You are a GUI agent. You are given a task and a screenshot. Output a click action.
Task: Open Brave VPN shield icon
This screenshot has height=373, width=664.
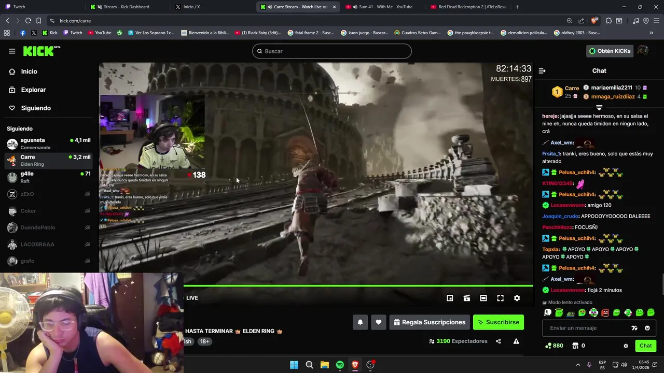click(646, 21)
